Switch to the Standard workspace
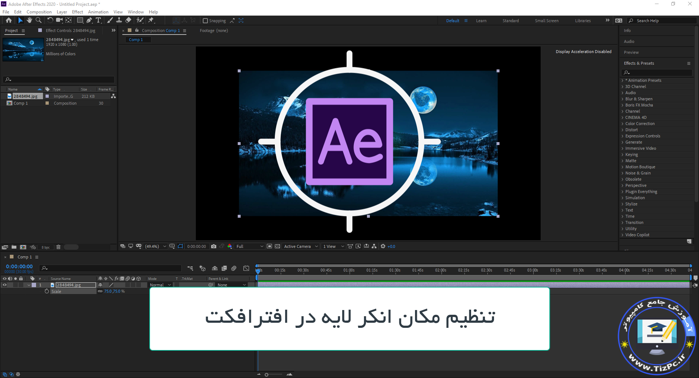Viewport: 699px width, 378px height. [510, 21]
